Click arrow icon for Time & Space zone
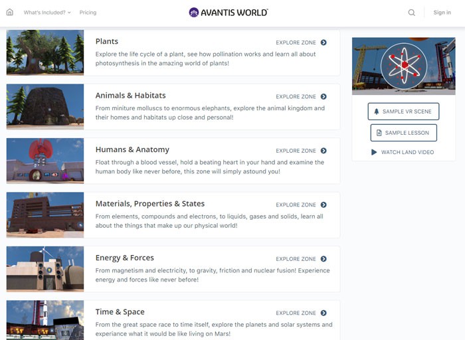This screenshot has width=465, height=340. coord(324,313)
